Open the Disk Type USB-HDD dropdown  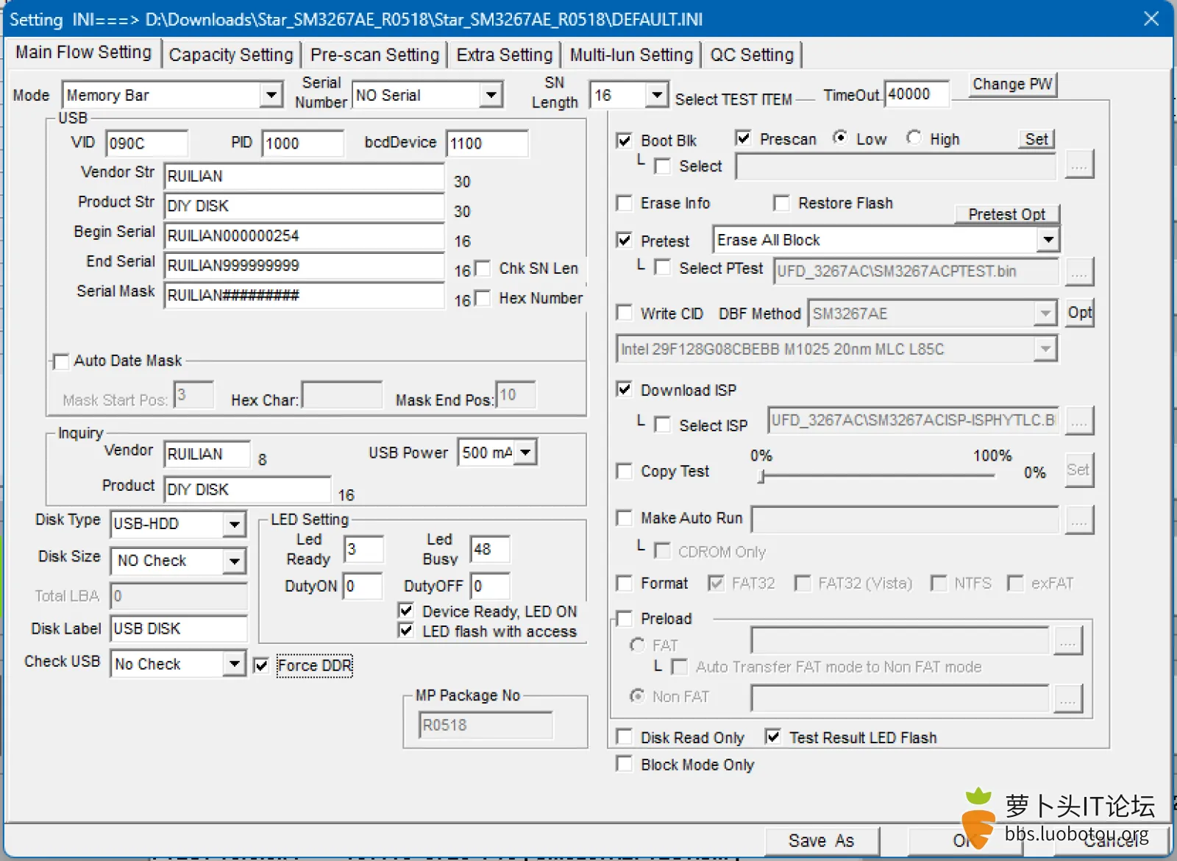234,524
